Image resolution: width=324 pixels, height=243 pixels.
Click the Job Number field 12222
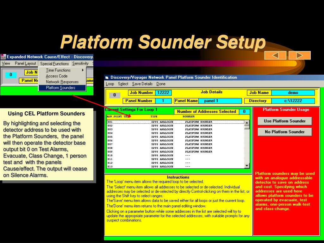click(x=163, y=93)
